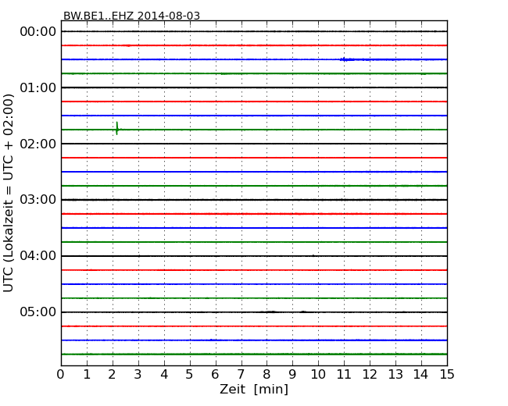Select x-axis tick label 4
Viewport: 508px width, 406px height.
(164, 375)
